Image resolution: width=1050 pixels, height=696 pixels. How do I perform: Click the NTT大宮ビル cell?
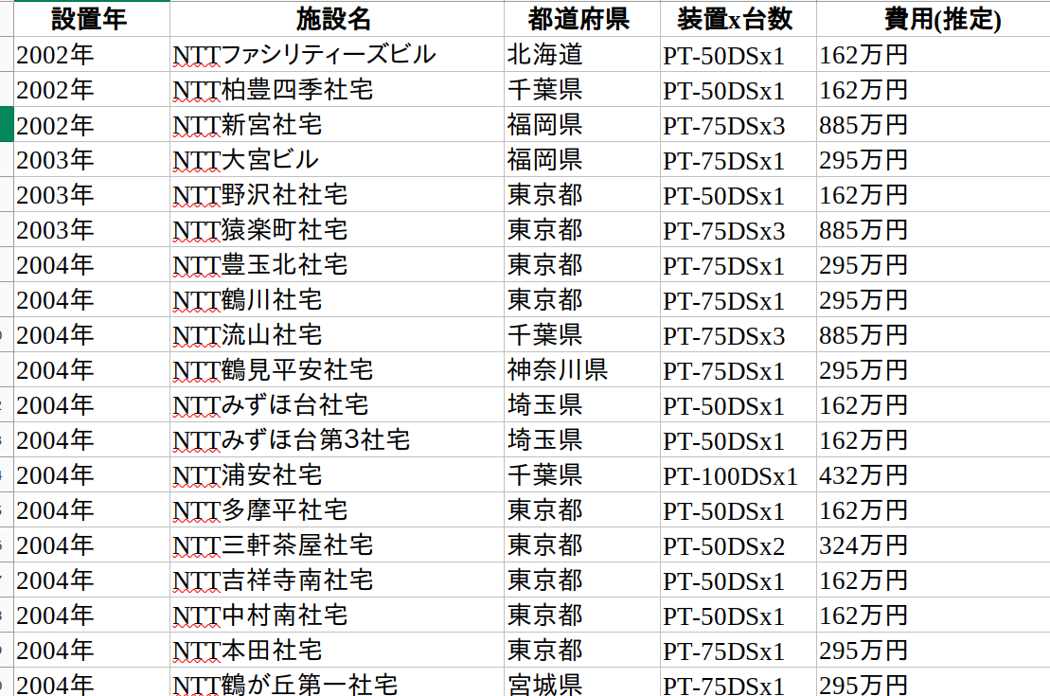click(337, 159)
